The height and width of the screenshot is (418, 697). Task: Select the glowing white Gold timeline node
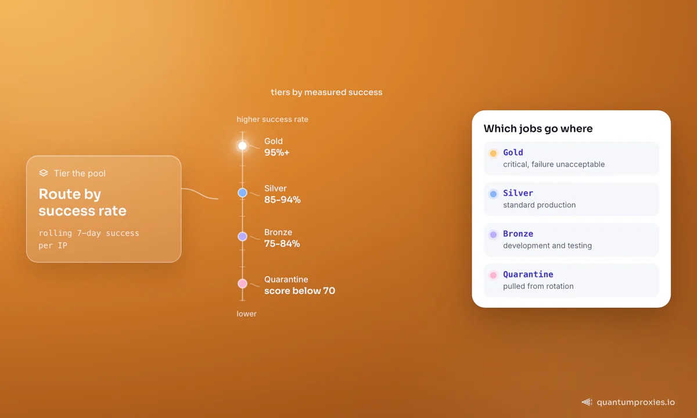click(x=242, y=146)
